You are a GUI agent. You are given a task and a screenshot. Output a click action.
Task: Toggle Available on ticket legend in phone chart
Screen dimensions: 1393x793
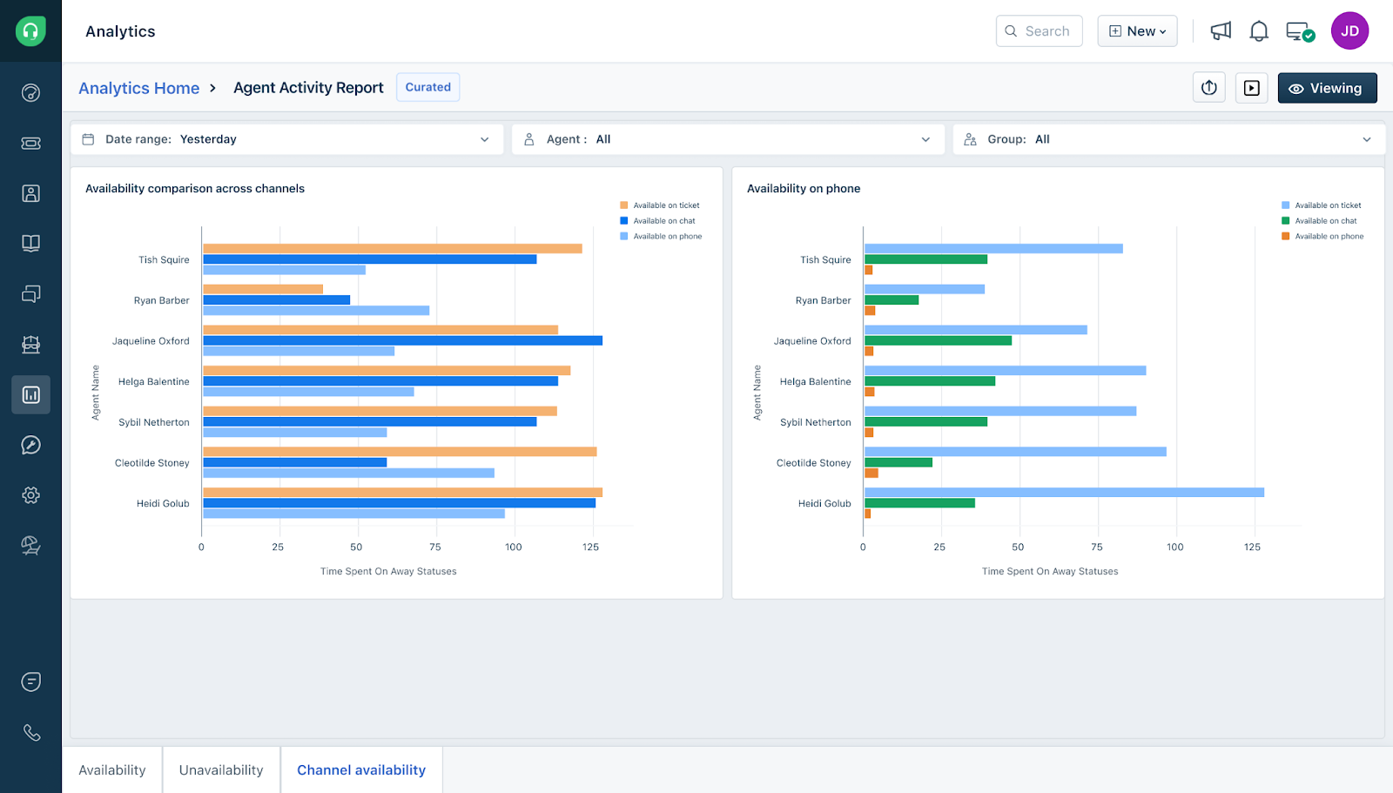tap(1322, 205)
